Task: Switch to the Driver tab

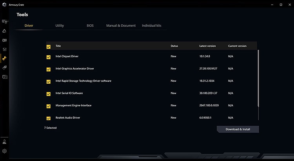Action: click(29, 26)
